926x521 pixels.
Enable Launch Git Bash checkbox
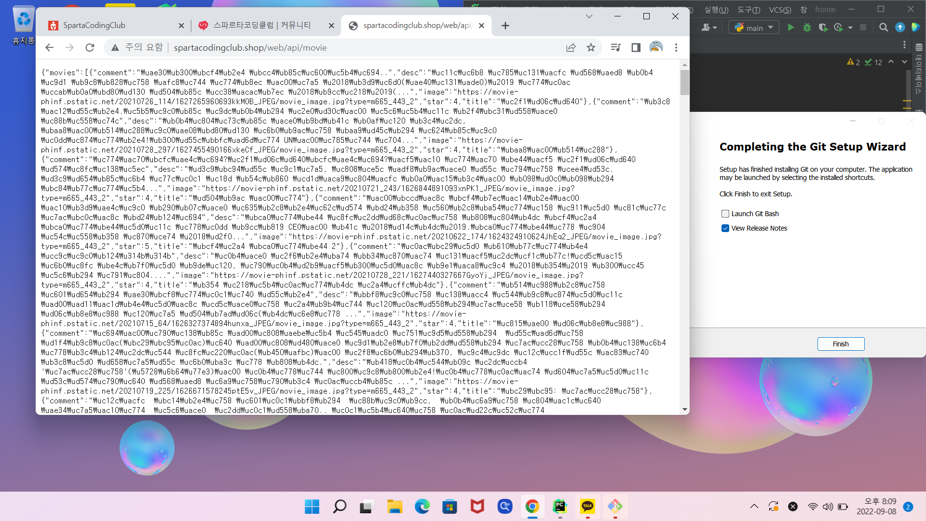(x=725, y=214)
